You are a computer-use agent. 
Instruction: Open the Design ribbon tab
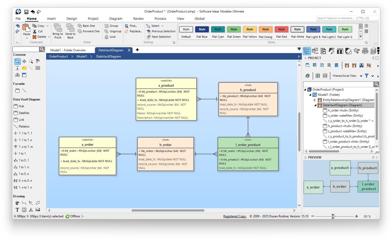click(x=72, y=19)
